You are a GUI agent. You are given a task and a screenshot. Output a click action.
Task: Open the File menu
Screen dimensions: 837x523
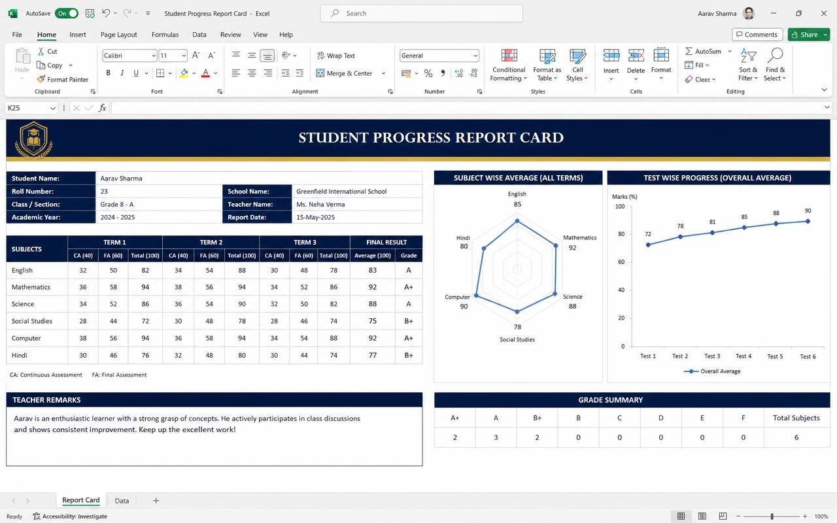pyautogui.click(x=17, y=35)
